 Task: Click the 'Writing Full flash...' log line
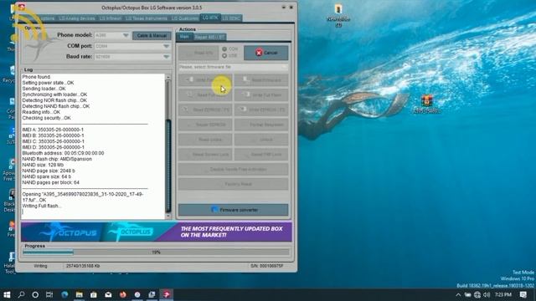(42, 206)
